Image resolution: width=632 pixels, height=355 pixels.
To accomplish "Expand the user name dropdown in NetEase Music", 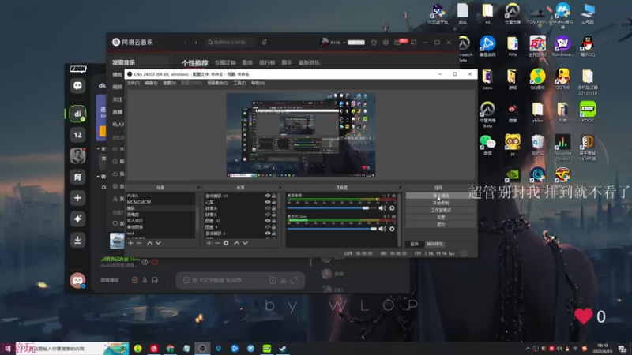I will click(x=344, y=43).
